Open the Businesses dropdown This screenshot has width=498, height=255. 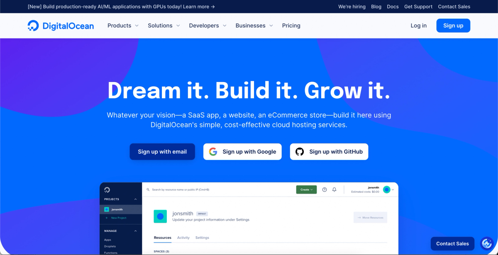(254, 26)
